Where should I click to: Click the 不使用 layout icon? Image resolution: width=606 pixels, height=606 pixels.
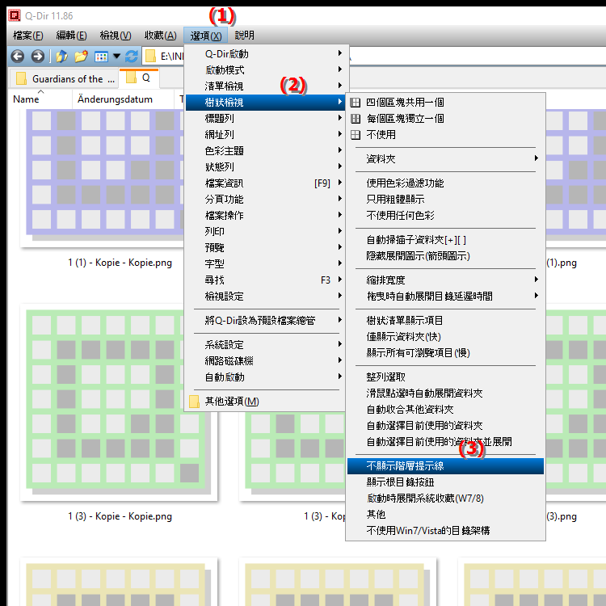click(x=356, y=135)
